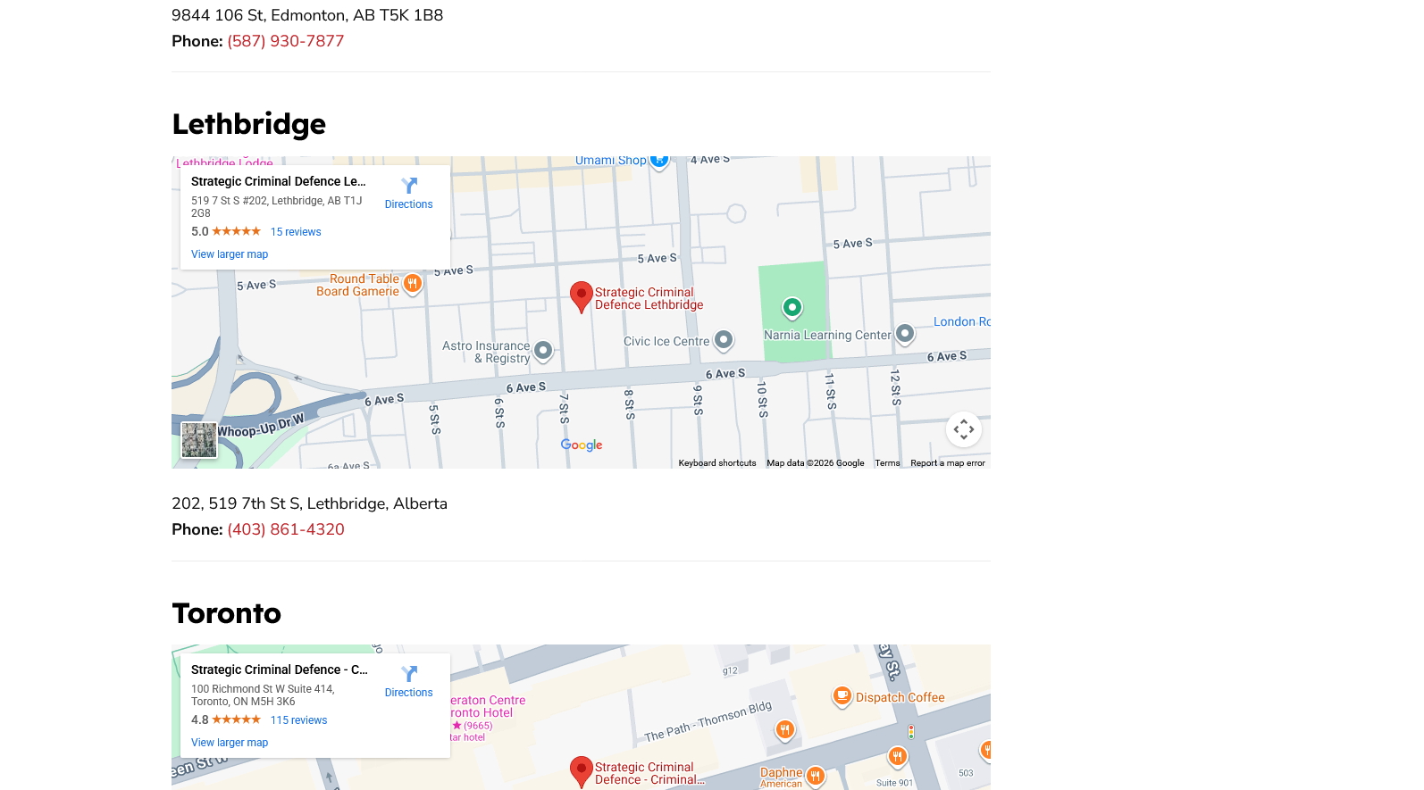
Task: Click the Lethbridge section heading
Action: [x=249, y=124]
